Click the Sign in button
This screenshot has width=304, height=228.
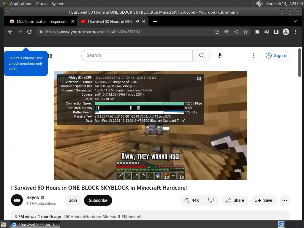[x=277, y=56]
